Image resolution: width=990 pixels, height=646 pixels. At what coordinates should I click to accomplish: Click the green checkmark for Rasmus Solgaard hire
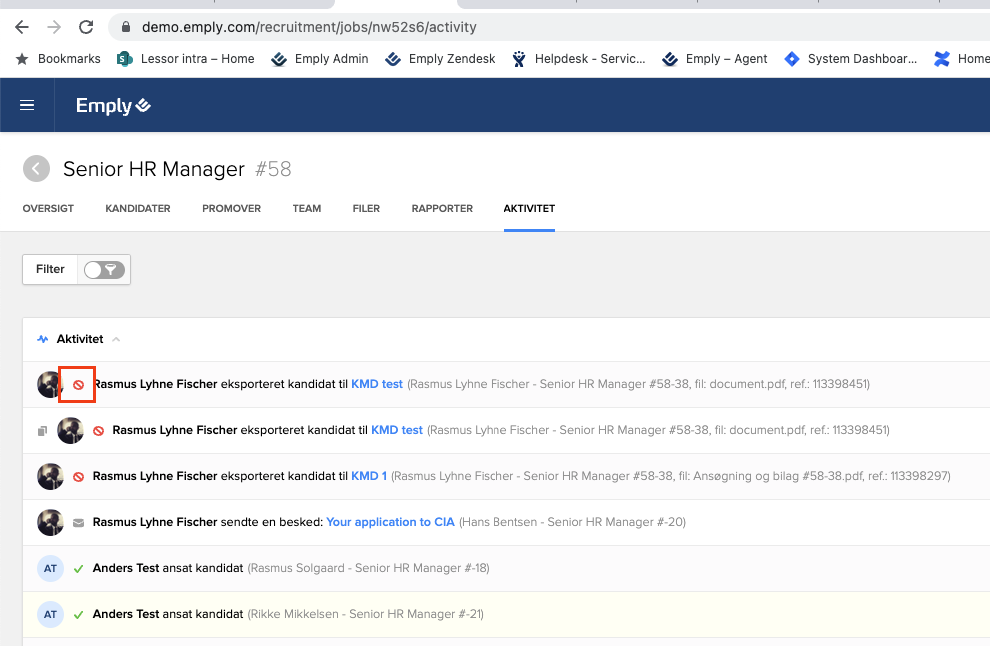78,568
